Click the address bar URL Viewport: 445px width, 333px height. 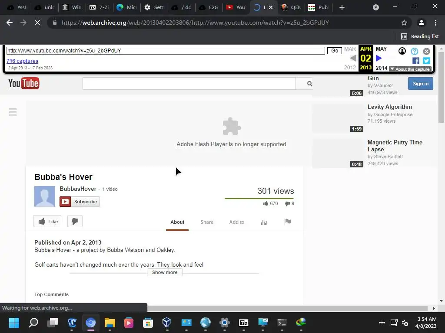tap(195, 23)
